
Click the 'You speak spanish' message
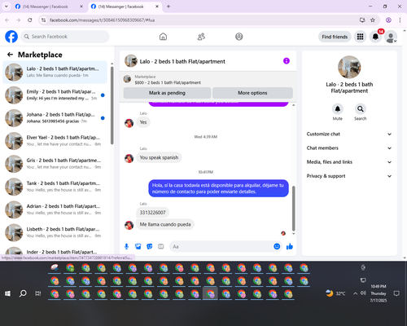(x=159, y=157)
